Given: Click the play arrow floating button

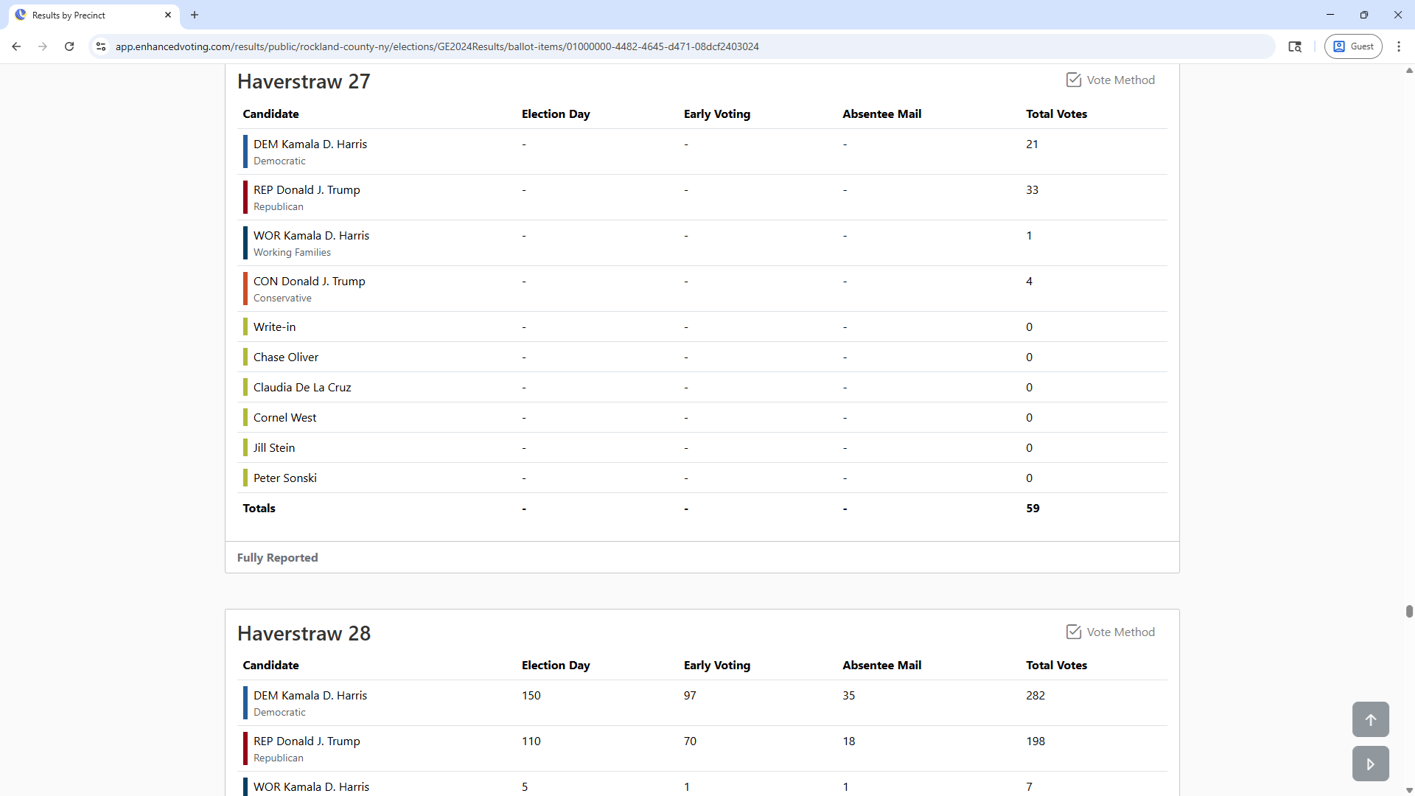Looking at the screenshot, I should coord(1370,764).
